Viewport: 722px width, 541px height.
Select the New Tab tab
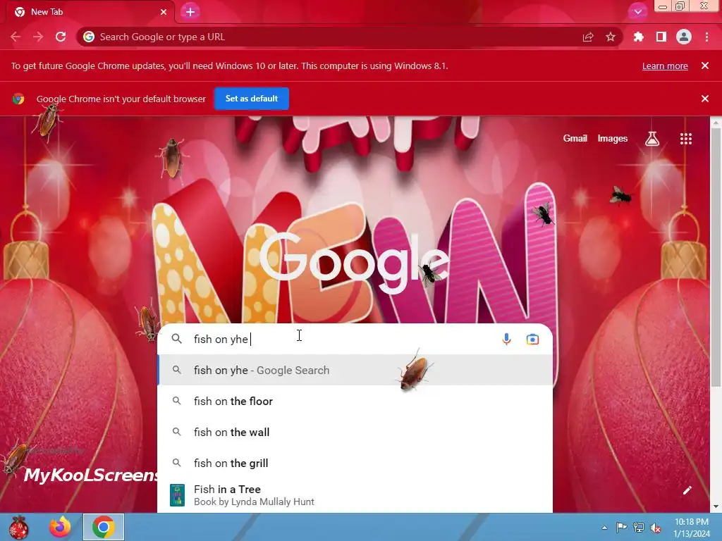point(90,12)
